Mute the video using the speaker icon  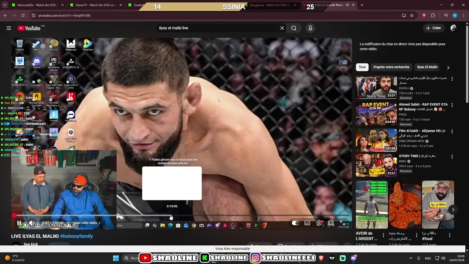(x=32, y=223)
